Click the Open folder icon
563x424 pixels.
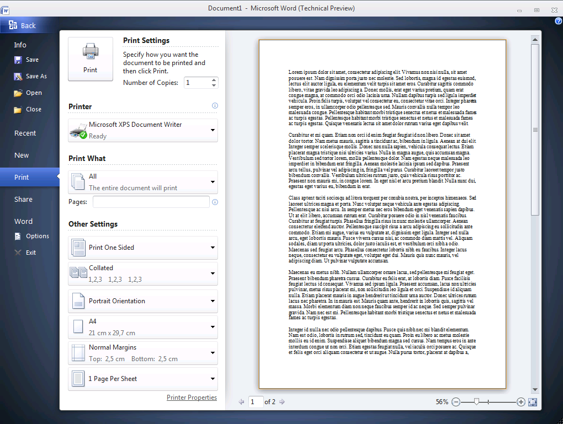18,93
